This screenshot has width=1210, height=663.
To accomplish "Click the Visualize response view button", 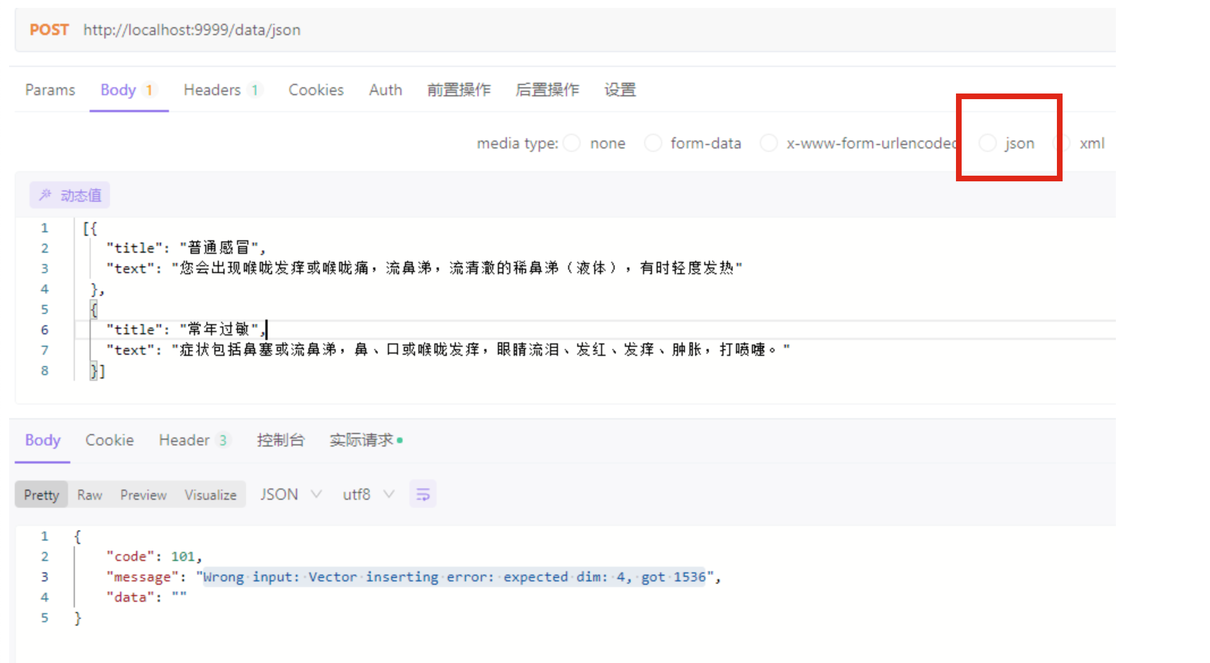I will coord(210,494).
